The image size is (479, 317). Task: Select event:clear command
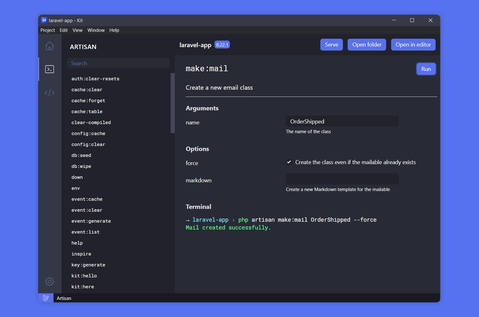87,210
